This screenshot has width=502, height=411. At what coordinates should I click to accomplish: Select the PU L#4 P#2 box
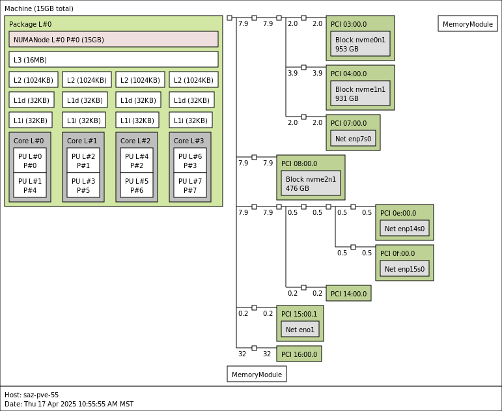pyautogui.click(x=137, y=160)
